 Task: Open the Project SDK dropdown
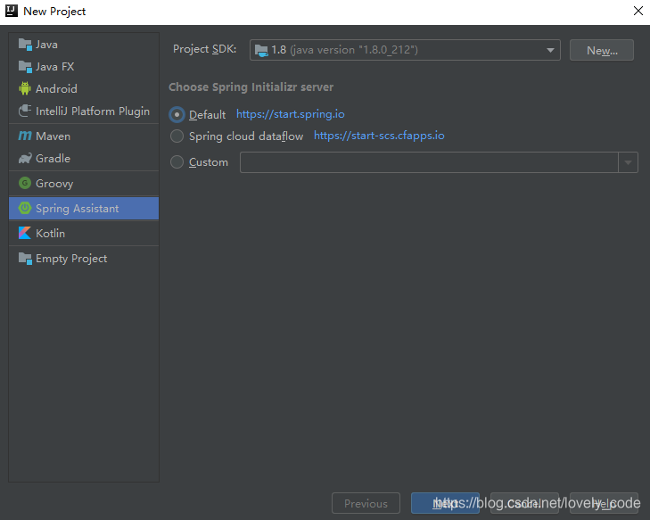click(x=405, y=50)
